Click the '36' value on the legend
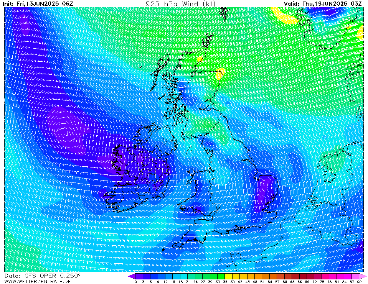 [225, 282]
